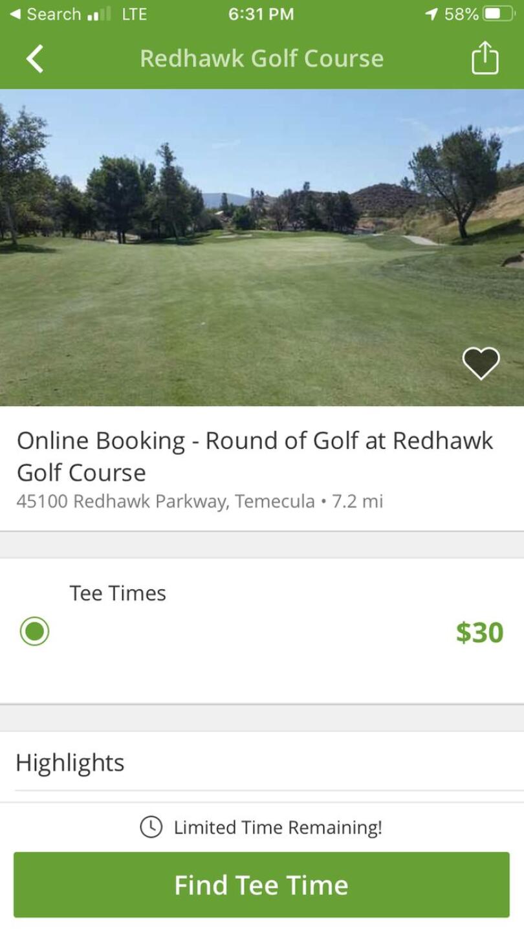This screenshot has width=524, height=932.
Task: Tap the location arrow in the status bar
Action: pos(431,14)
